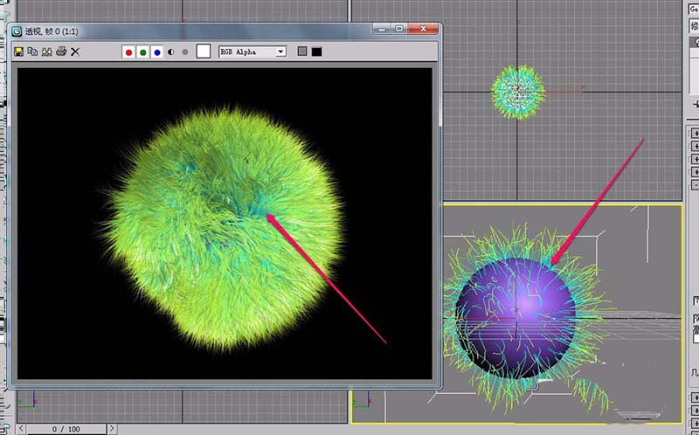Click the render window title bar icon
The height and width of the screenshot is (435, 699).
coord(17,30)
